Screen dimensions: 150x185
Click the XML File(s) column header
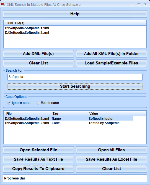pyautogui.click(x=69, y=23)
